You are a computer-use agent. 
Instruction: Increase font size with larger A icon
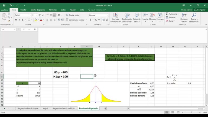coord(40,15)
